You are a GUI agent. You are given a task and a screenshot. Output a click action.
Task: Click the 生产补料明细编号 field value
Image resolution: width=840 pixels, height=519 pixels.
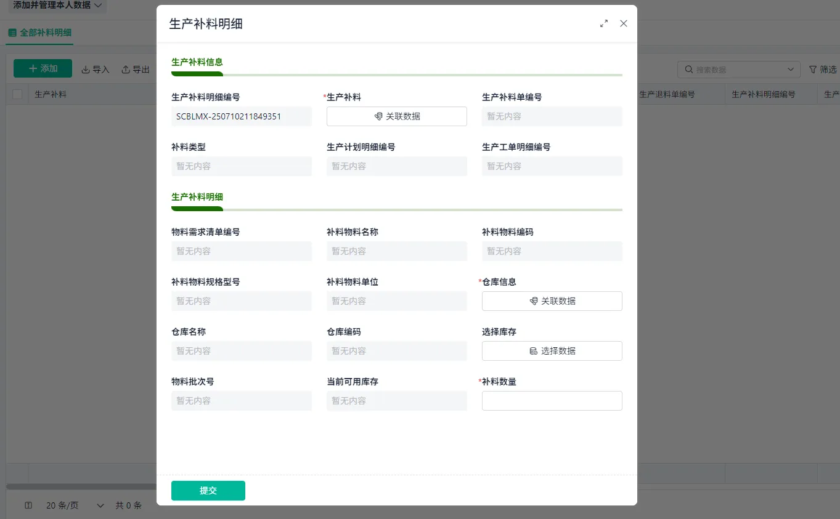click(x=242, y=116)
